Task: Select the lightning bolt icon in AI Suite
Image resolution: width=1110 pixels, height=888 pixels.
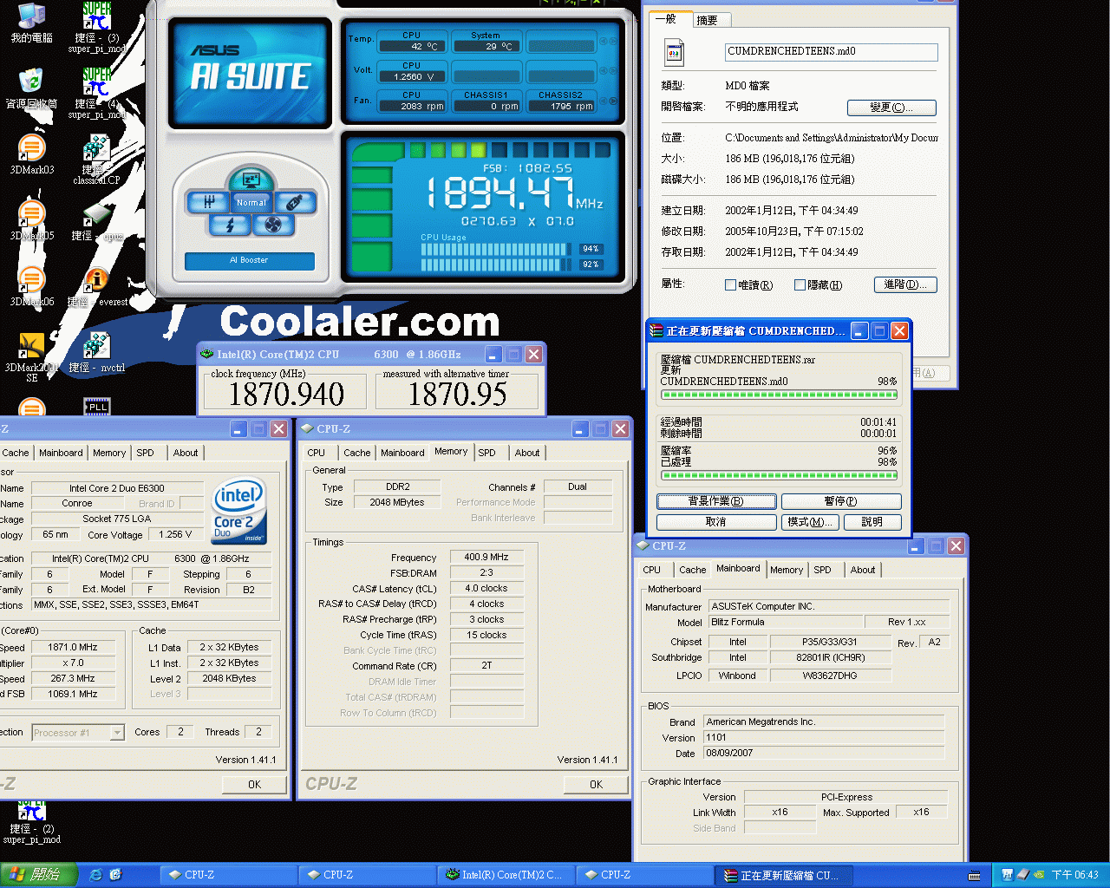Action: (x=230, y=225)
